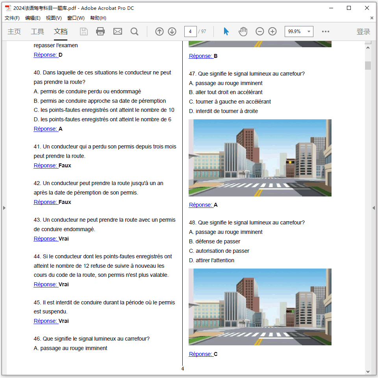Activate the arrow selection tool

tap(226, 31)
